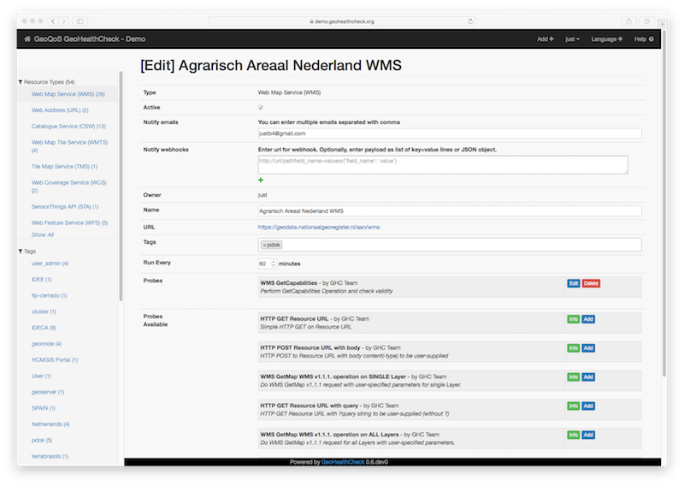Viewport: 684px width, 486px height.
Task: Click the home icon in the navbar
Action: pyautogui.click(x=27, y=39)
